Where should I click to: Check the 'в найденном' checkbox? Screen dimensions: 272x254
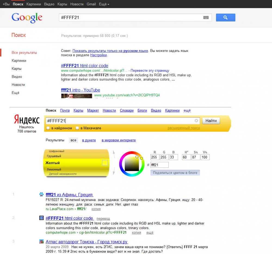tap(48, 128)
